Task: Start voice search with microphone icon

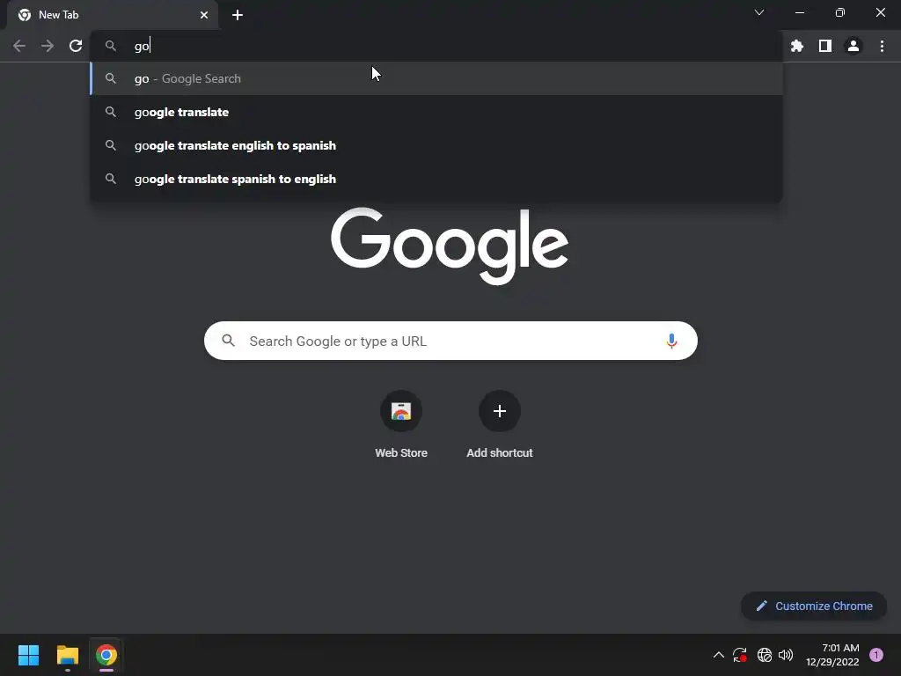Action: point(671,341)
